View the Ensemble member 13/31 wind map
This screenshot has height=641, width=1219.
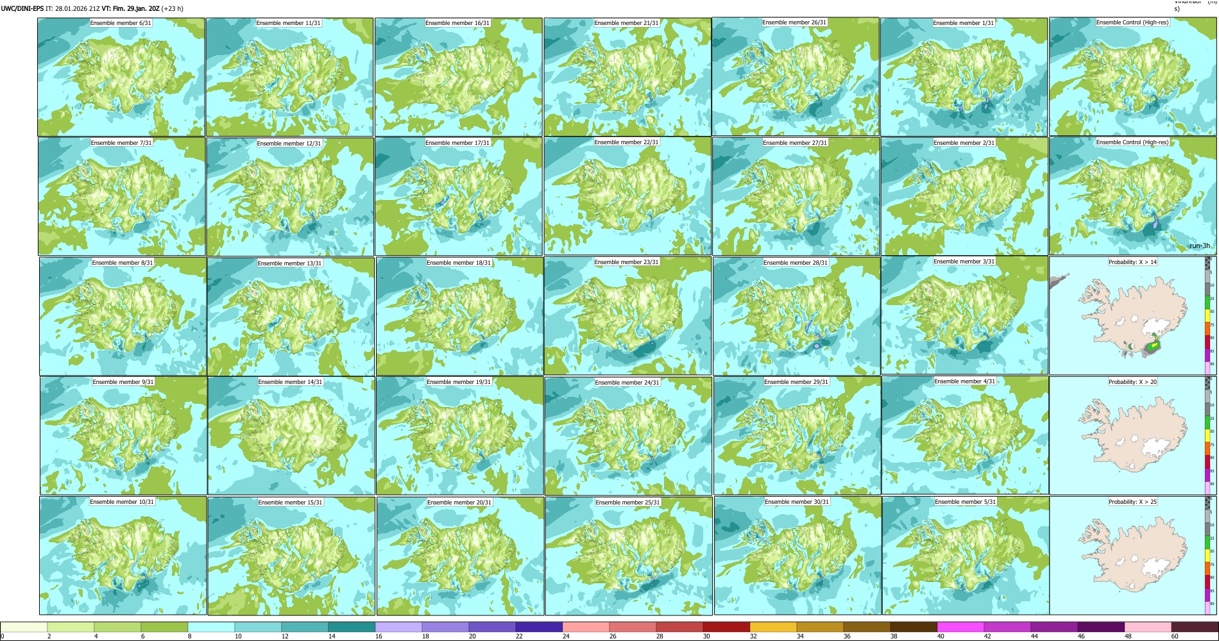coord(291,317)
